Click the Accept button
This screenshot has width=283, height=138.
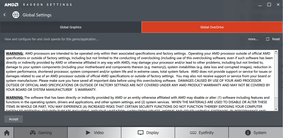click(x=14, y=119)
